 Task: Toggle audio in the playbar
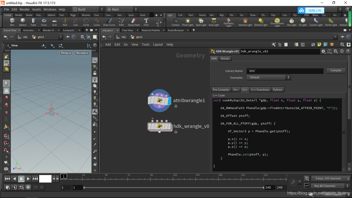pos(14,187)
